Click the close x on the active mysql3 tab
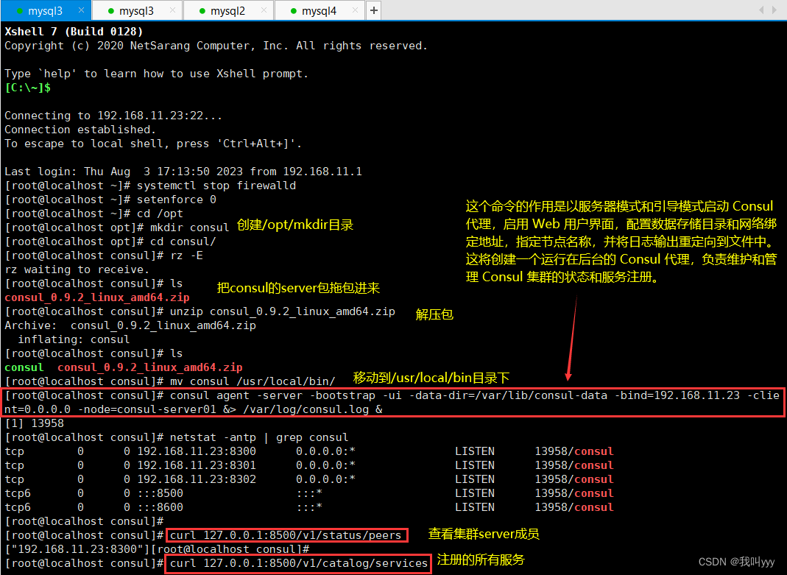 tap(82, 10)
